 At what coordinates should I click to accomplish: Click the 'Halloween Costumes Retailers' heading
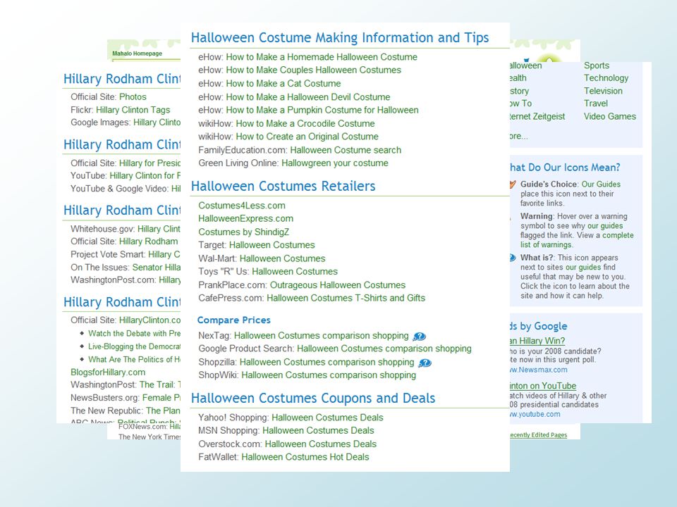click(x=283, y=186)
